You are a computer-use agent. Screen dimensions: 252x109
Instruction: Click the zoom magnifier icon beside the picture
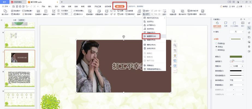pyautogui.click(x=175, y=45)
